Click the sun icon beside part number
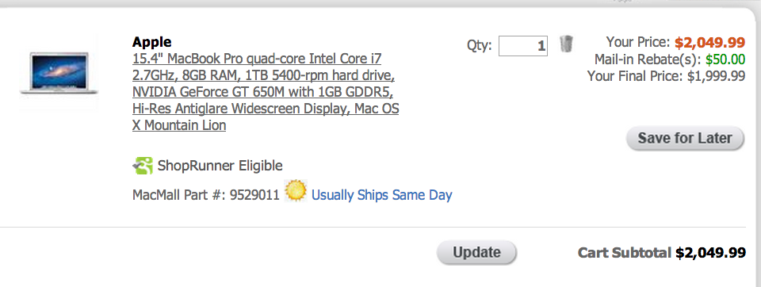Image resolution: width=761 pixels, height=287 pixels. [296, 191]
